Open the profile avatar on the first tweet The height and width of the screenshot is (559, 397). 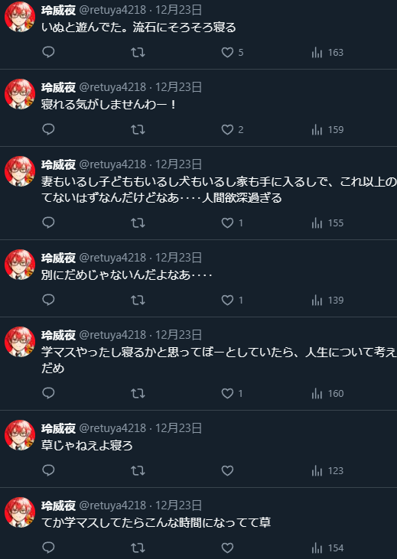pyautogui.click(x=20, y=17)
